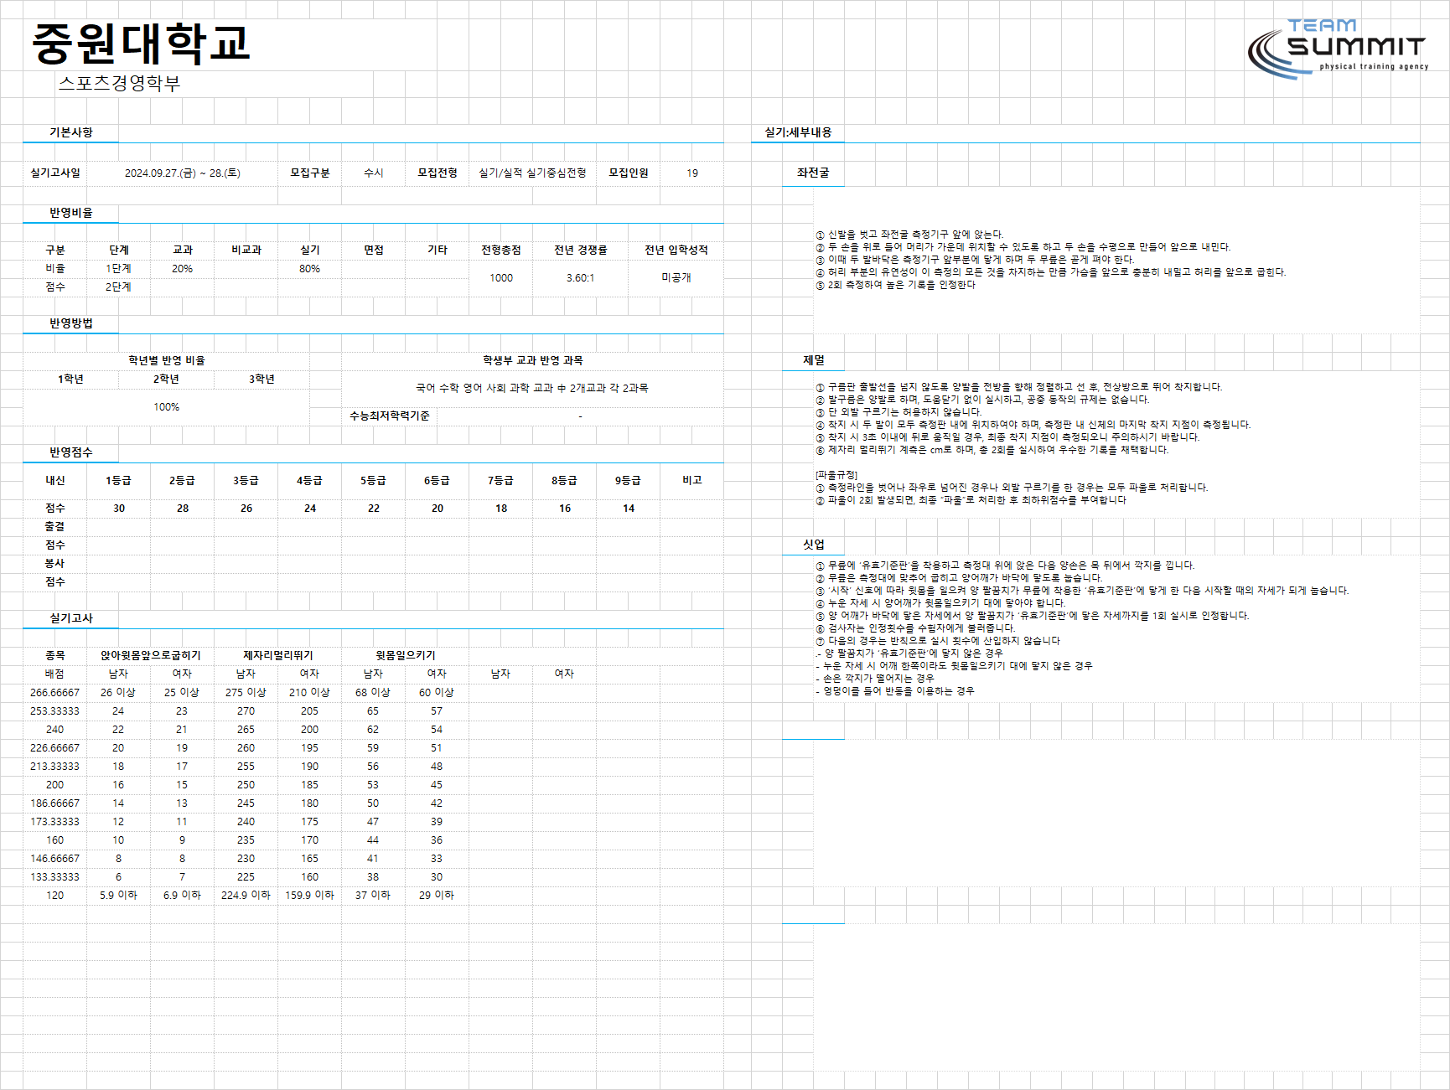1450x1090 pixels.
Task: Select the 모집인원 value 19 cell
Action: (x=691, y=173)
